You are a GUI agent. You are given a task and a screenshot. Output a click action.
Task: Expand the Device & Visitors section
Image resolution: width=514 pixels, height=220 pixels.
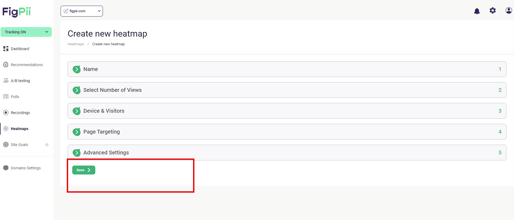coord(287,111)
